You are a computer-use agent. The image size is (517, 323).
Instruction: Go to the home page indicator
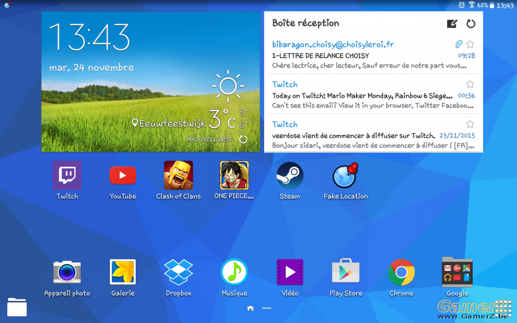point(250,308)
